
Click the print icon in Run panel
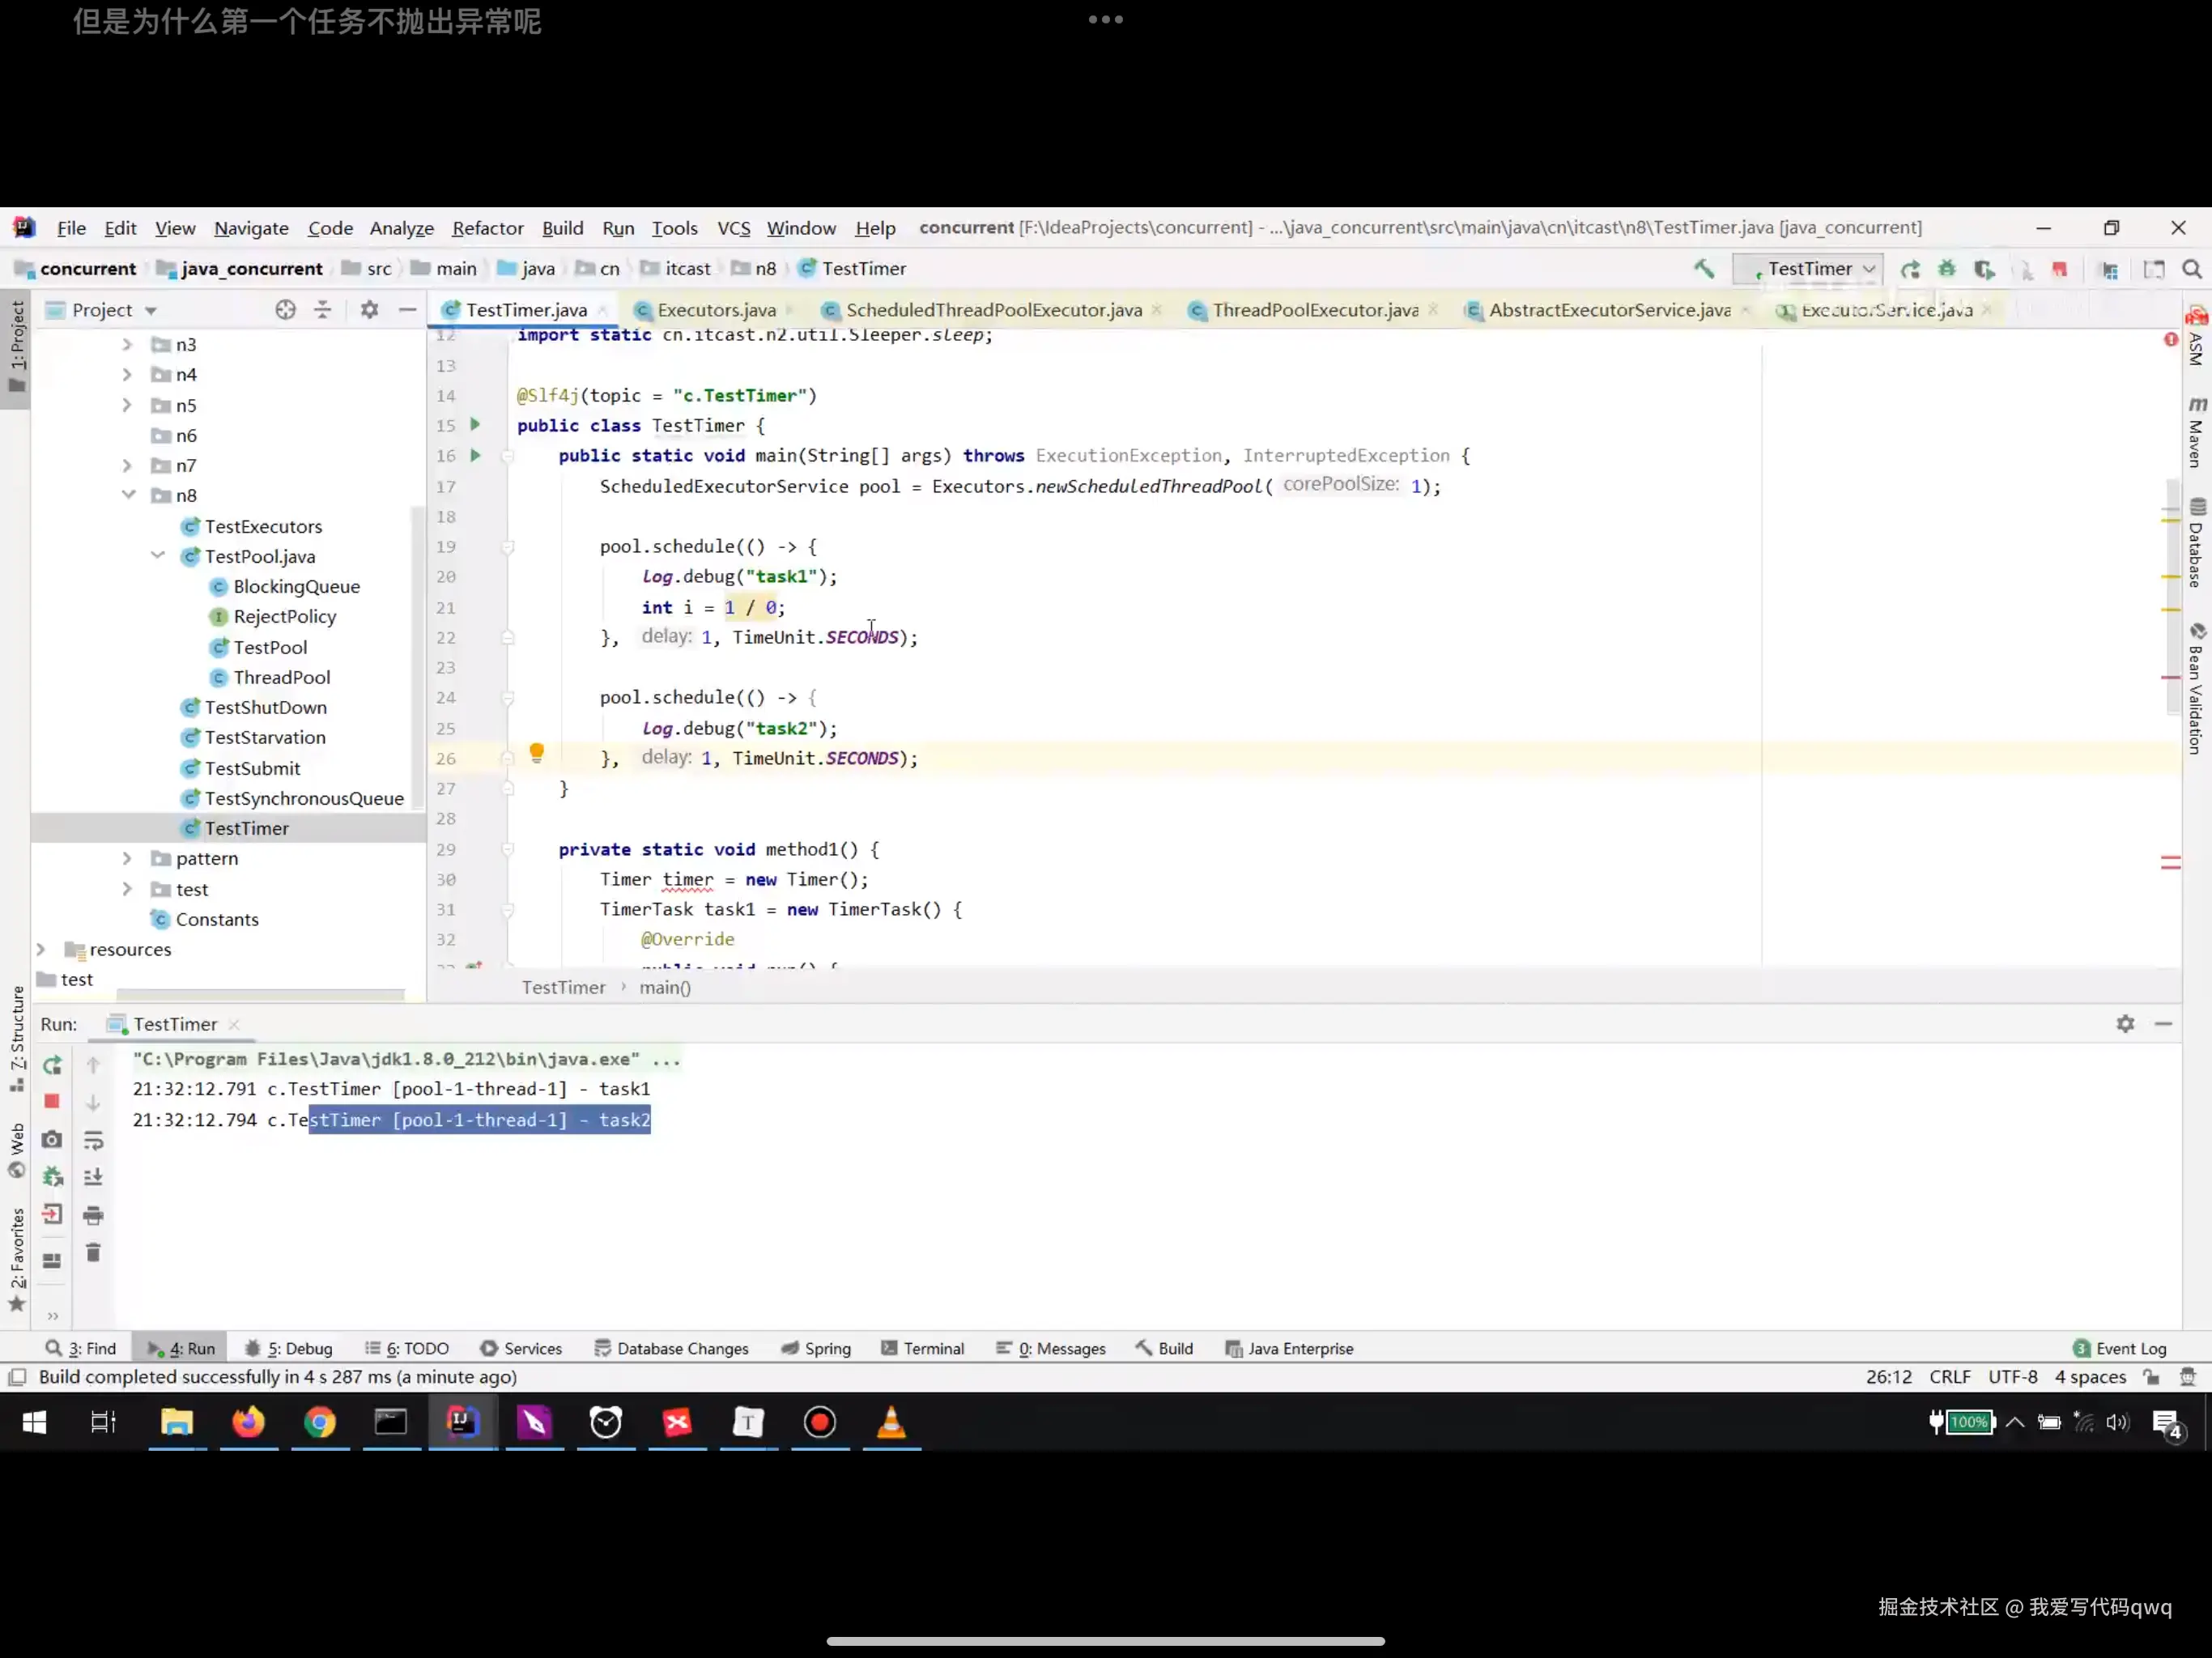click(93, 1216)
